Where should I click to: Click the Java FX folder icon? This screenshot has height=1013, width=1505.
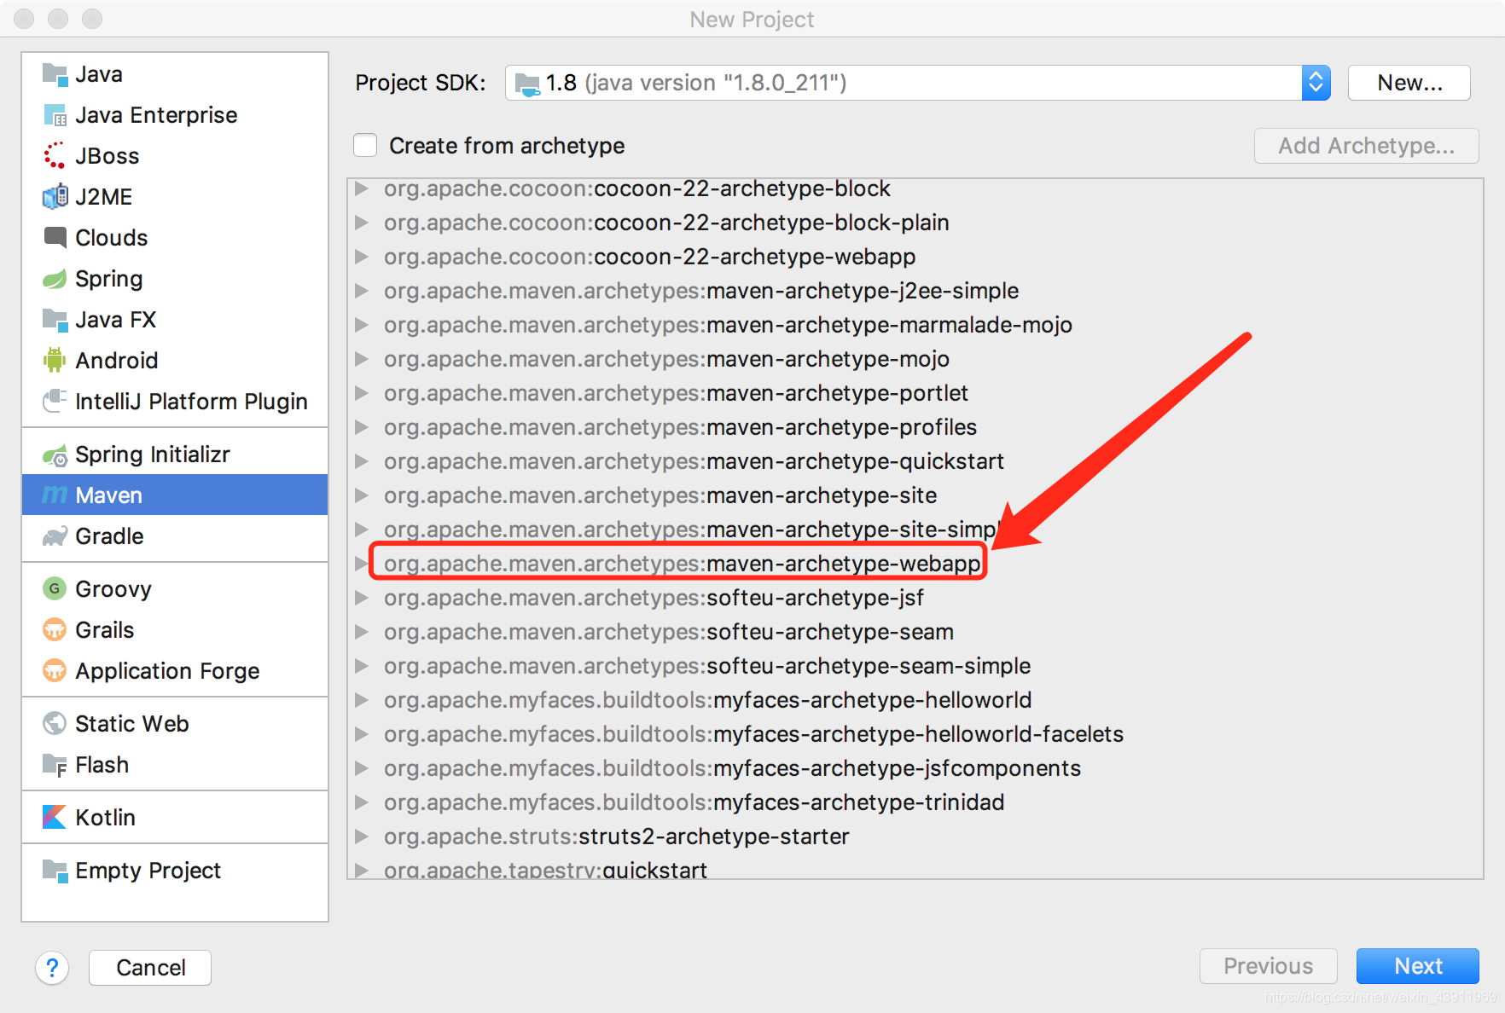pyautogui.click(x=55, y=320)
